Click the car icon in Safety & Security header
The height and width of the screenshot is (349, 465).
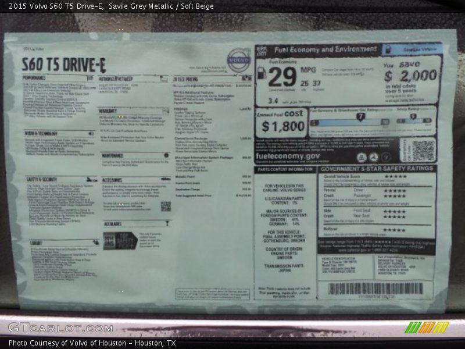coord(92,179)
